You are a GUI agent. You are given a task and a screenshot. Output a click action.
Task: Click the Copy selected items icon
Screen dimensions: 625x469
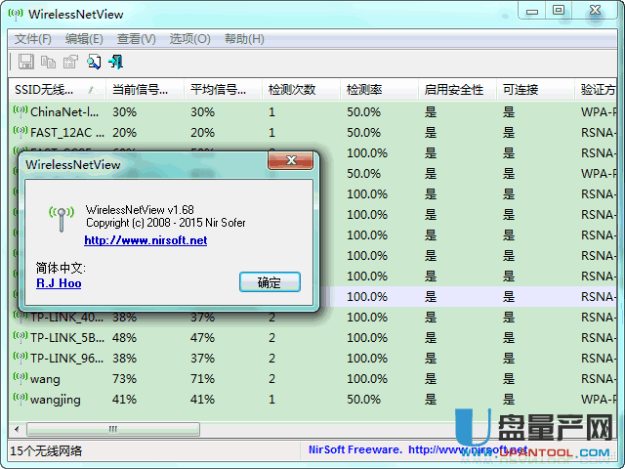tap(48, 62)
